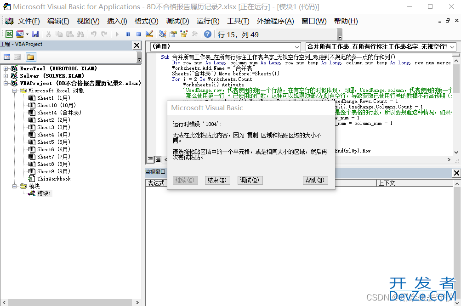Click the Paste toolbar icon
461x306 pixels.
pos(70,34)
